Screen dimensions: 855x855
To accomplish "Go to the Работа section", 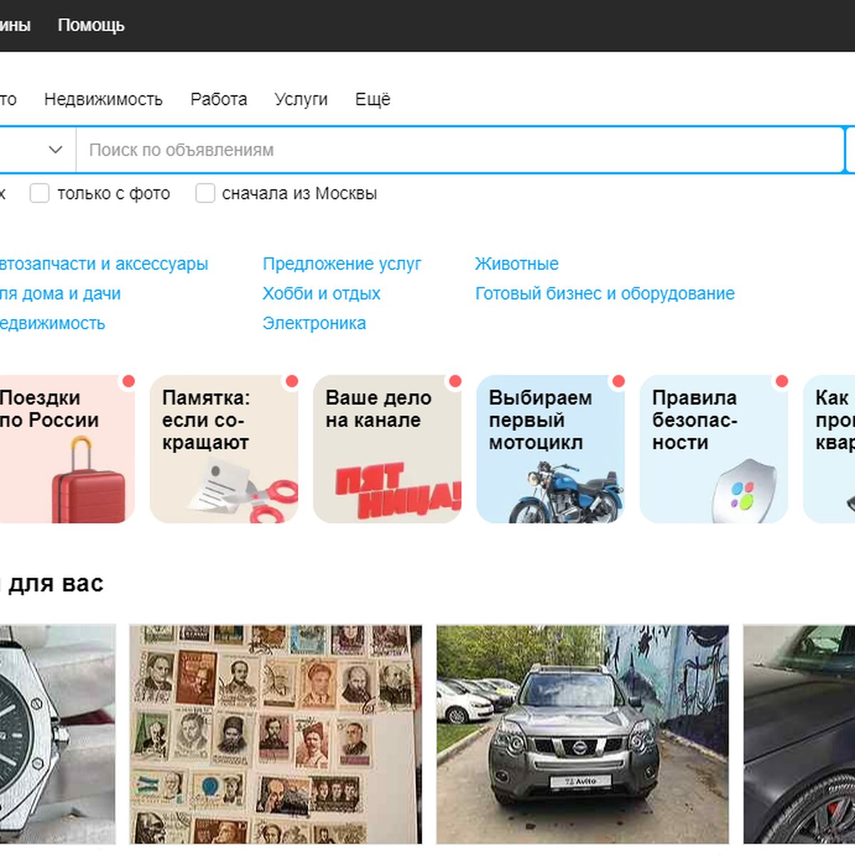I will pos(219,99).
